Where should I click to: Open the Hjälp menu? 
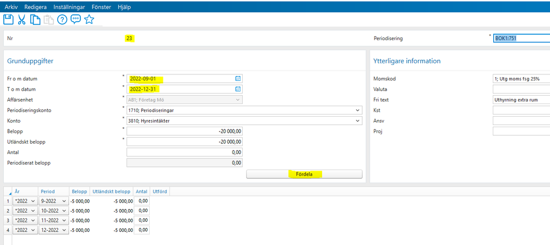pos(124,7)
